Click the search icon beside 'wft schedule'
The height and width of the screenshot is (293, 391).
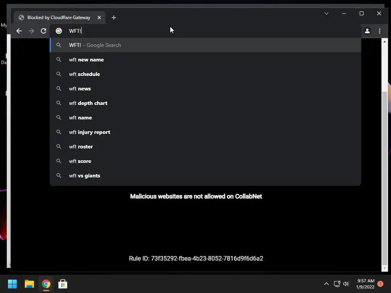pyautogui.click(x=58, y=74)
